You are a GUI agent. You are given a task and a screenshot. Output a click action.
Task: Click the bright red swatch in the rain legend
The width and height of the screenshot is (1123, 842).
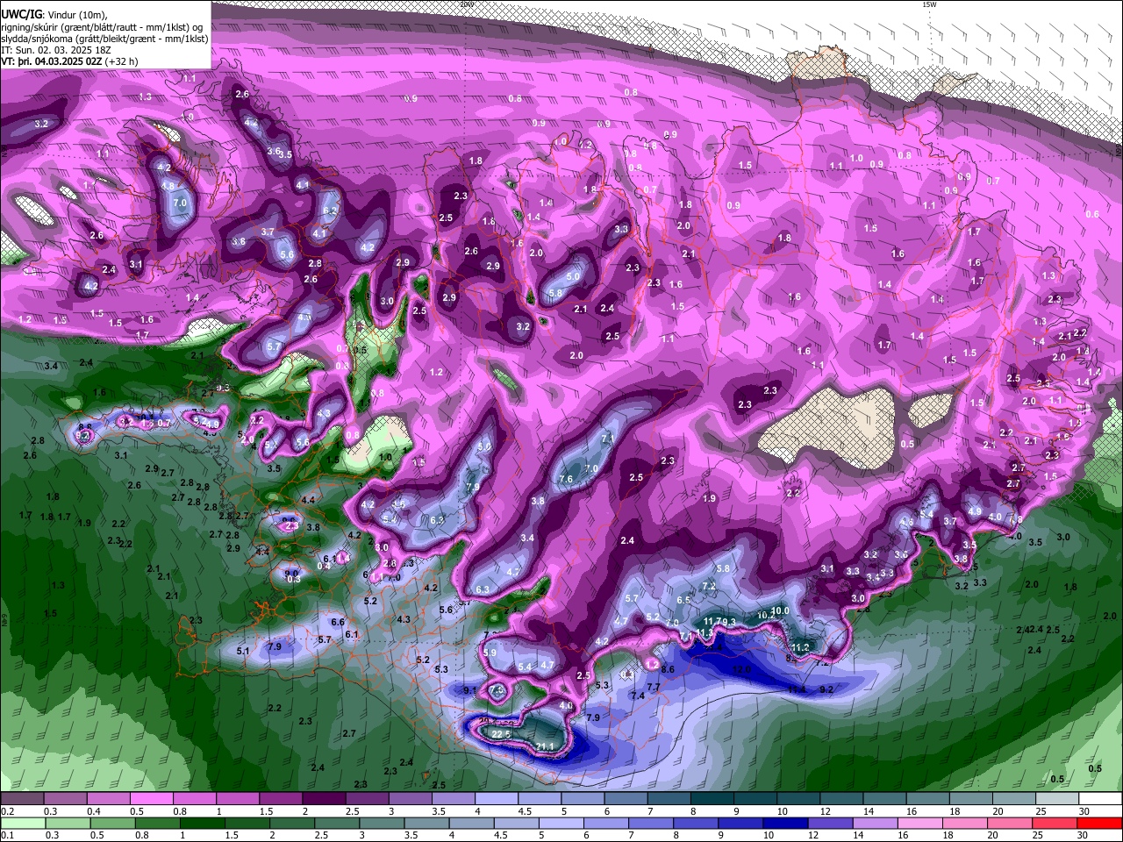(1099, 823)
